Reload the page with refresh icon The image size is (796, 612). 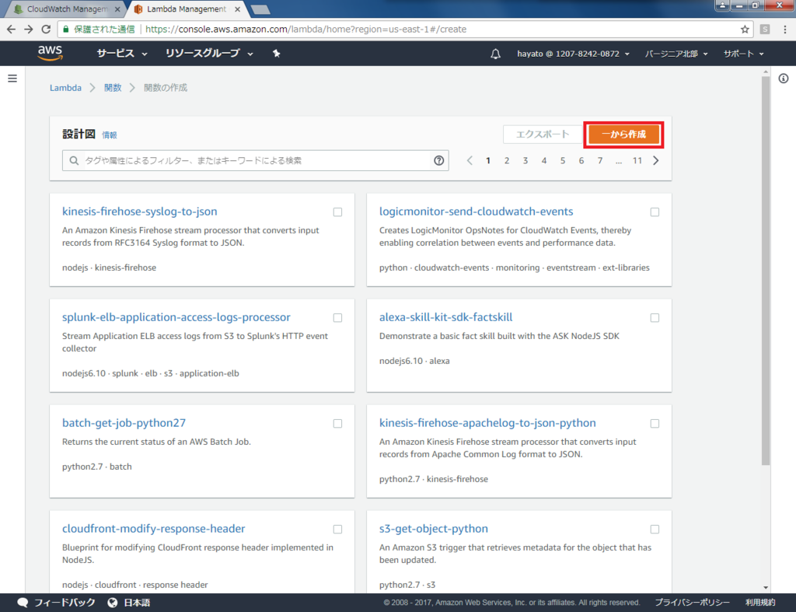[x=46, y=30]
